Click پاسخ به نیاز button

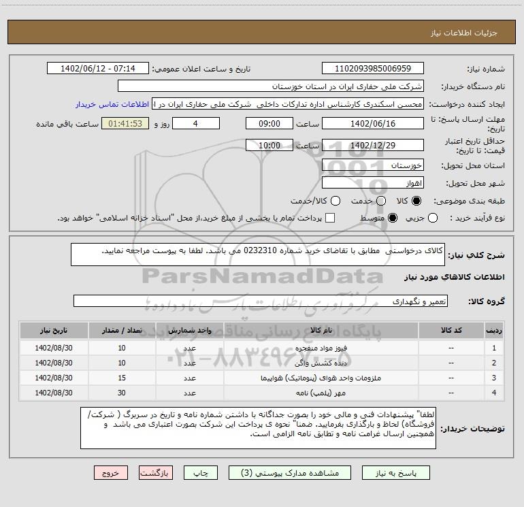396,473
